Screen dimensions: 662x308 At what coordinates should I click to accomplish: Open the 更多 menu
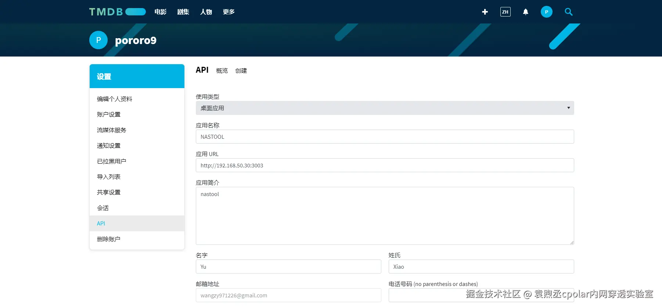click(x=229, y=12)
